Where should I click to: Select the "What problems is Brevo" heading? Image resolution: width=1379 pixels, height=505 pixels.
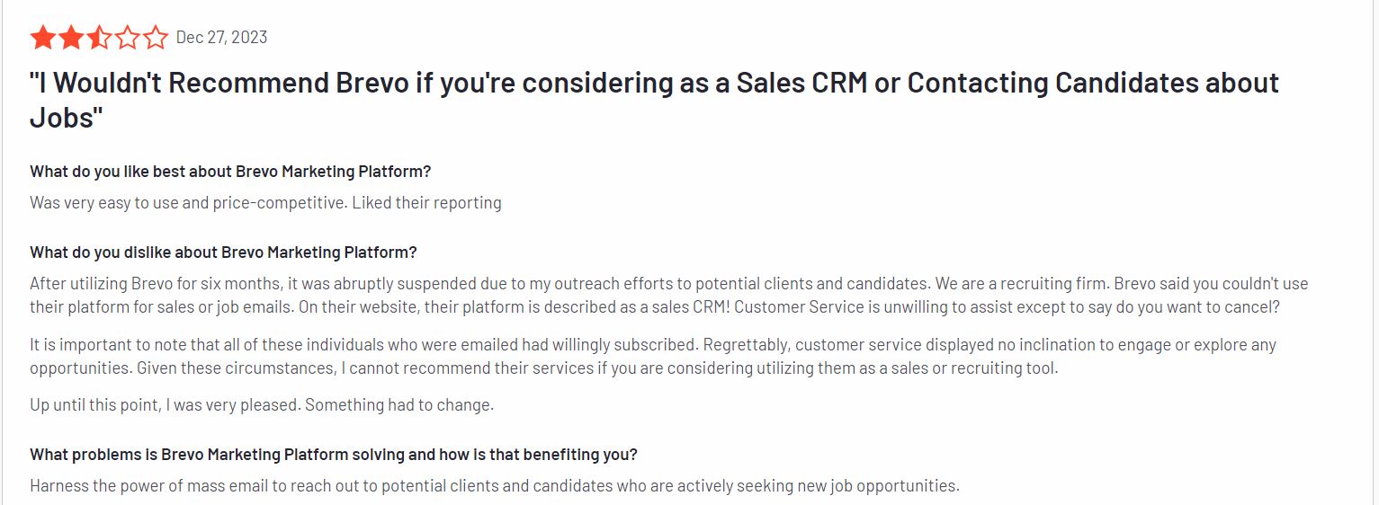click(x=334, y=454)
